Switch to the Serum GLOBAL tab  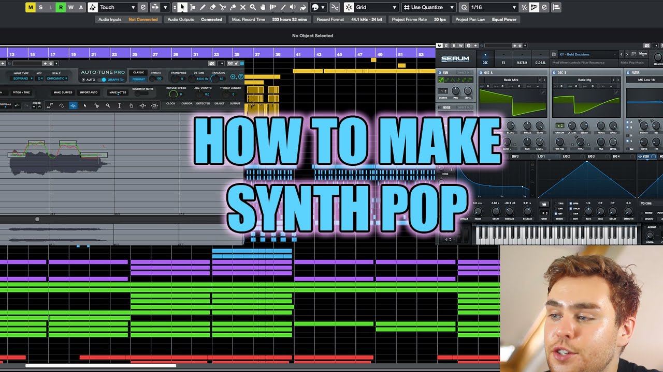point(540,58)
